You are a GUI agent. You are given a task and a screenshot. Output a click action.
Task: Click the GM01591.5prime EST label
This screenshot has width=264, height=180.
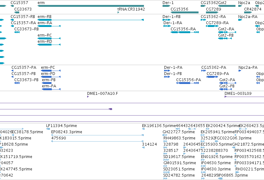click(180, 163)
